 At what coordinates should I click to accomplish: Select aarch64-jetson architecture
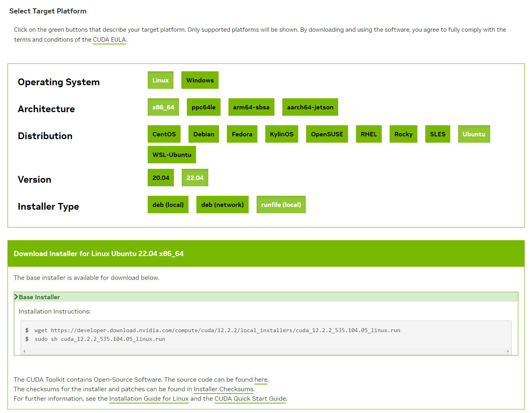click(310, 107)
